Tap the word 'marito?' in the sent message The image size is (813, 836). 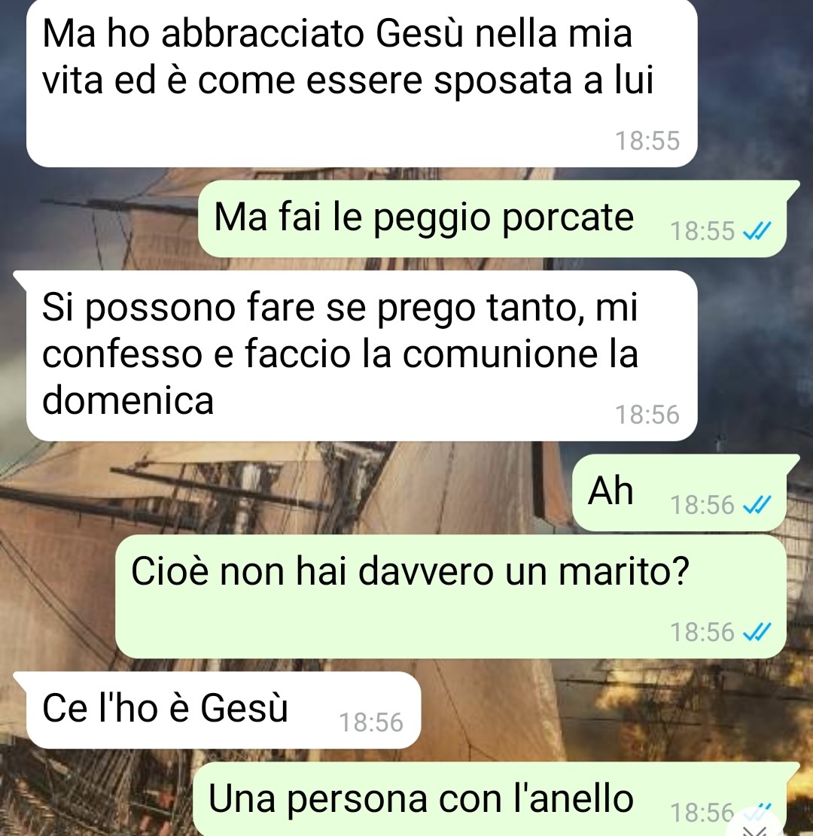pos(624,571)
